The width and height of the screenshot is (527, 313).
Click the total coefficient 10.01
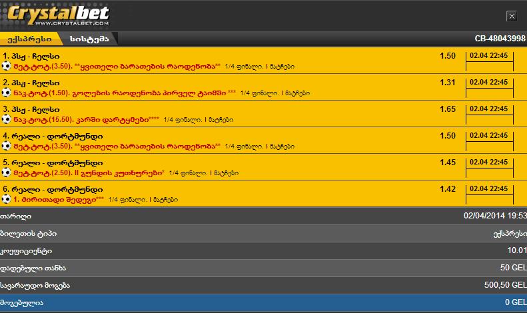tap(517, 250)
